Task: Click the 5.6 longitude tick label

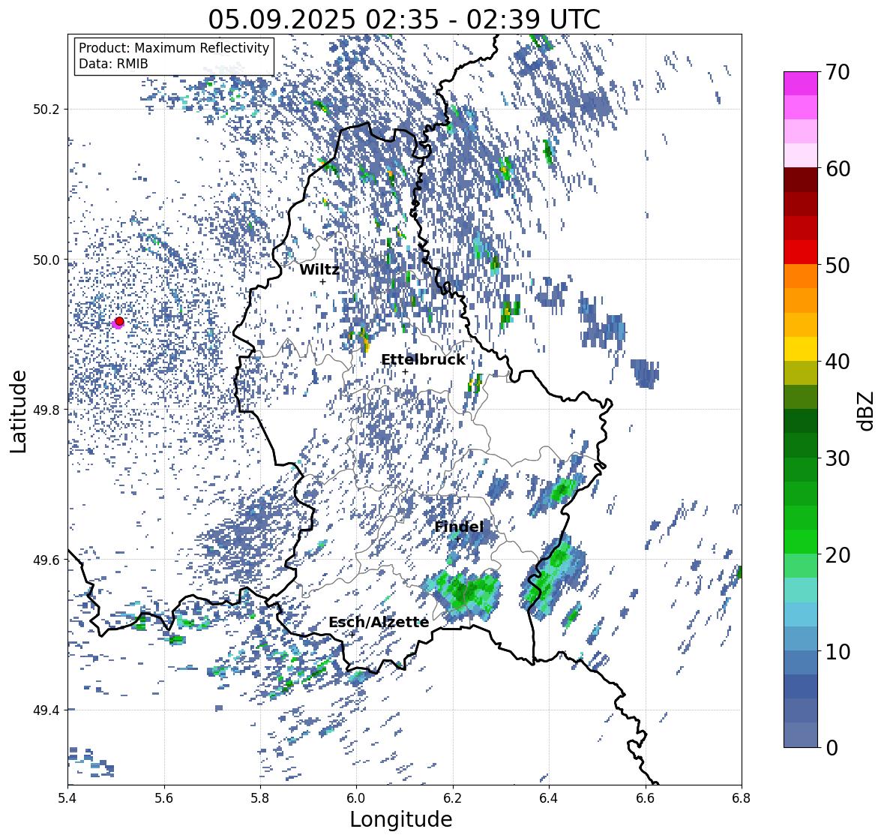Action: click(x=164, y=798)
